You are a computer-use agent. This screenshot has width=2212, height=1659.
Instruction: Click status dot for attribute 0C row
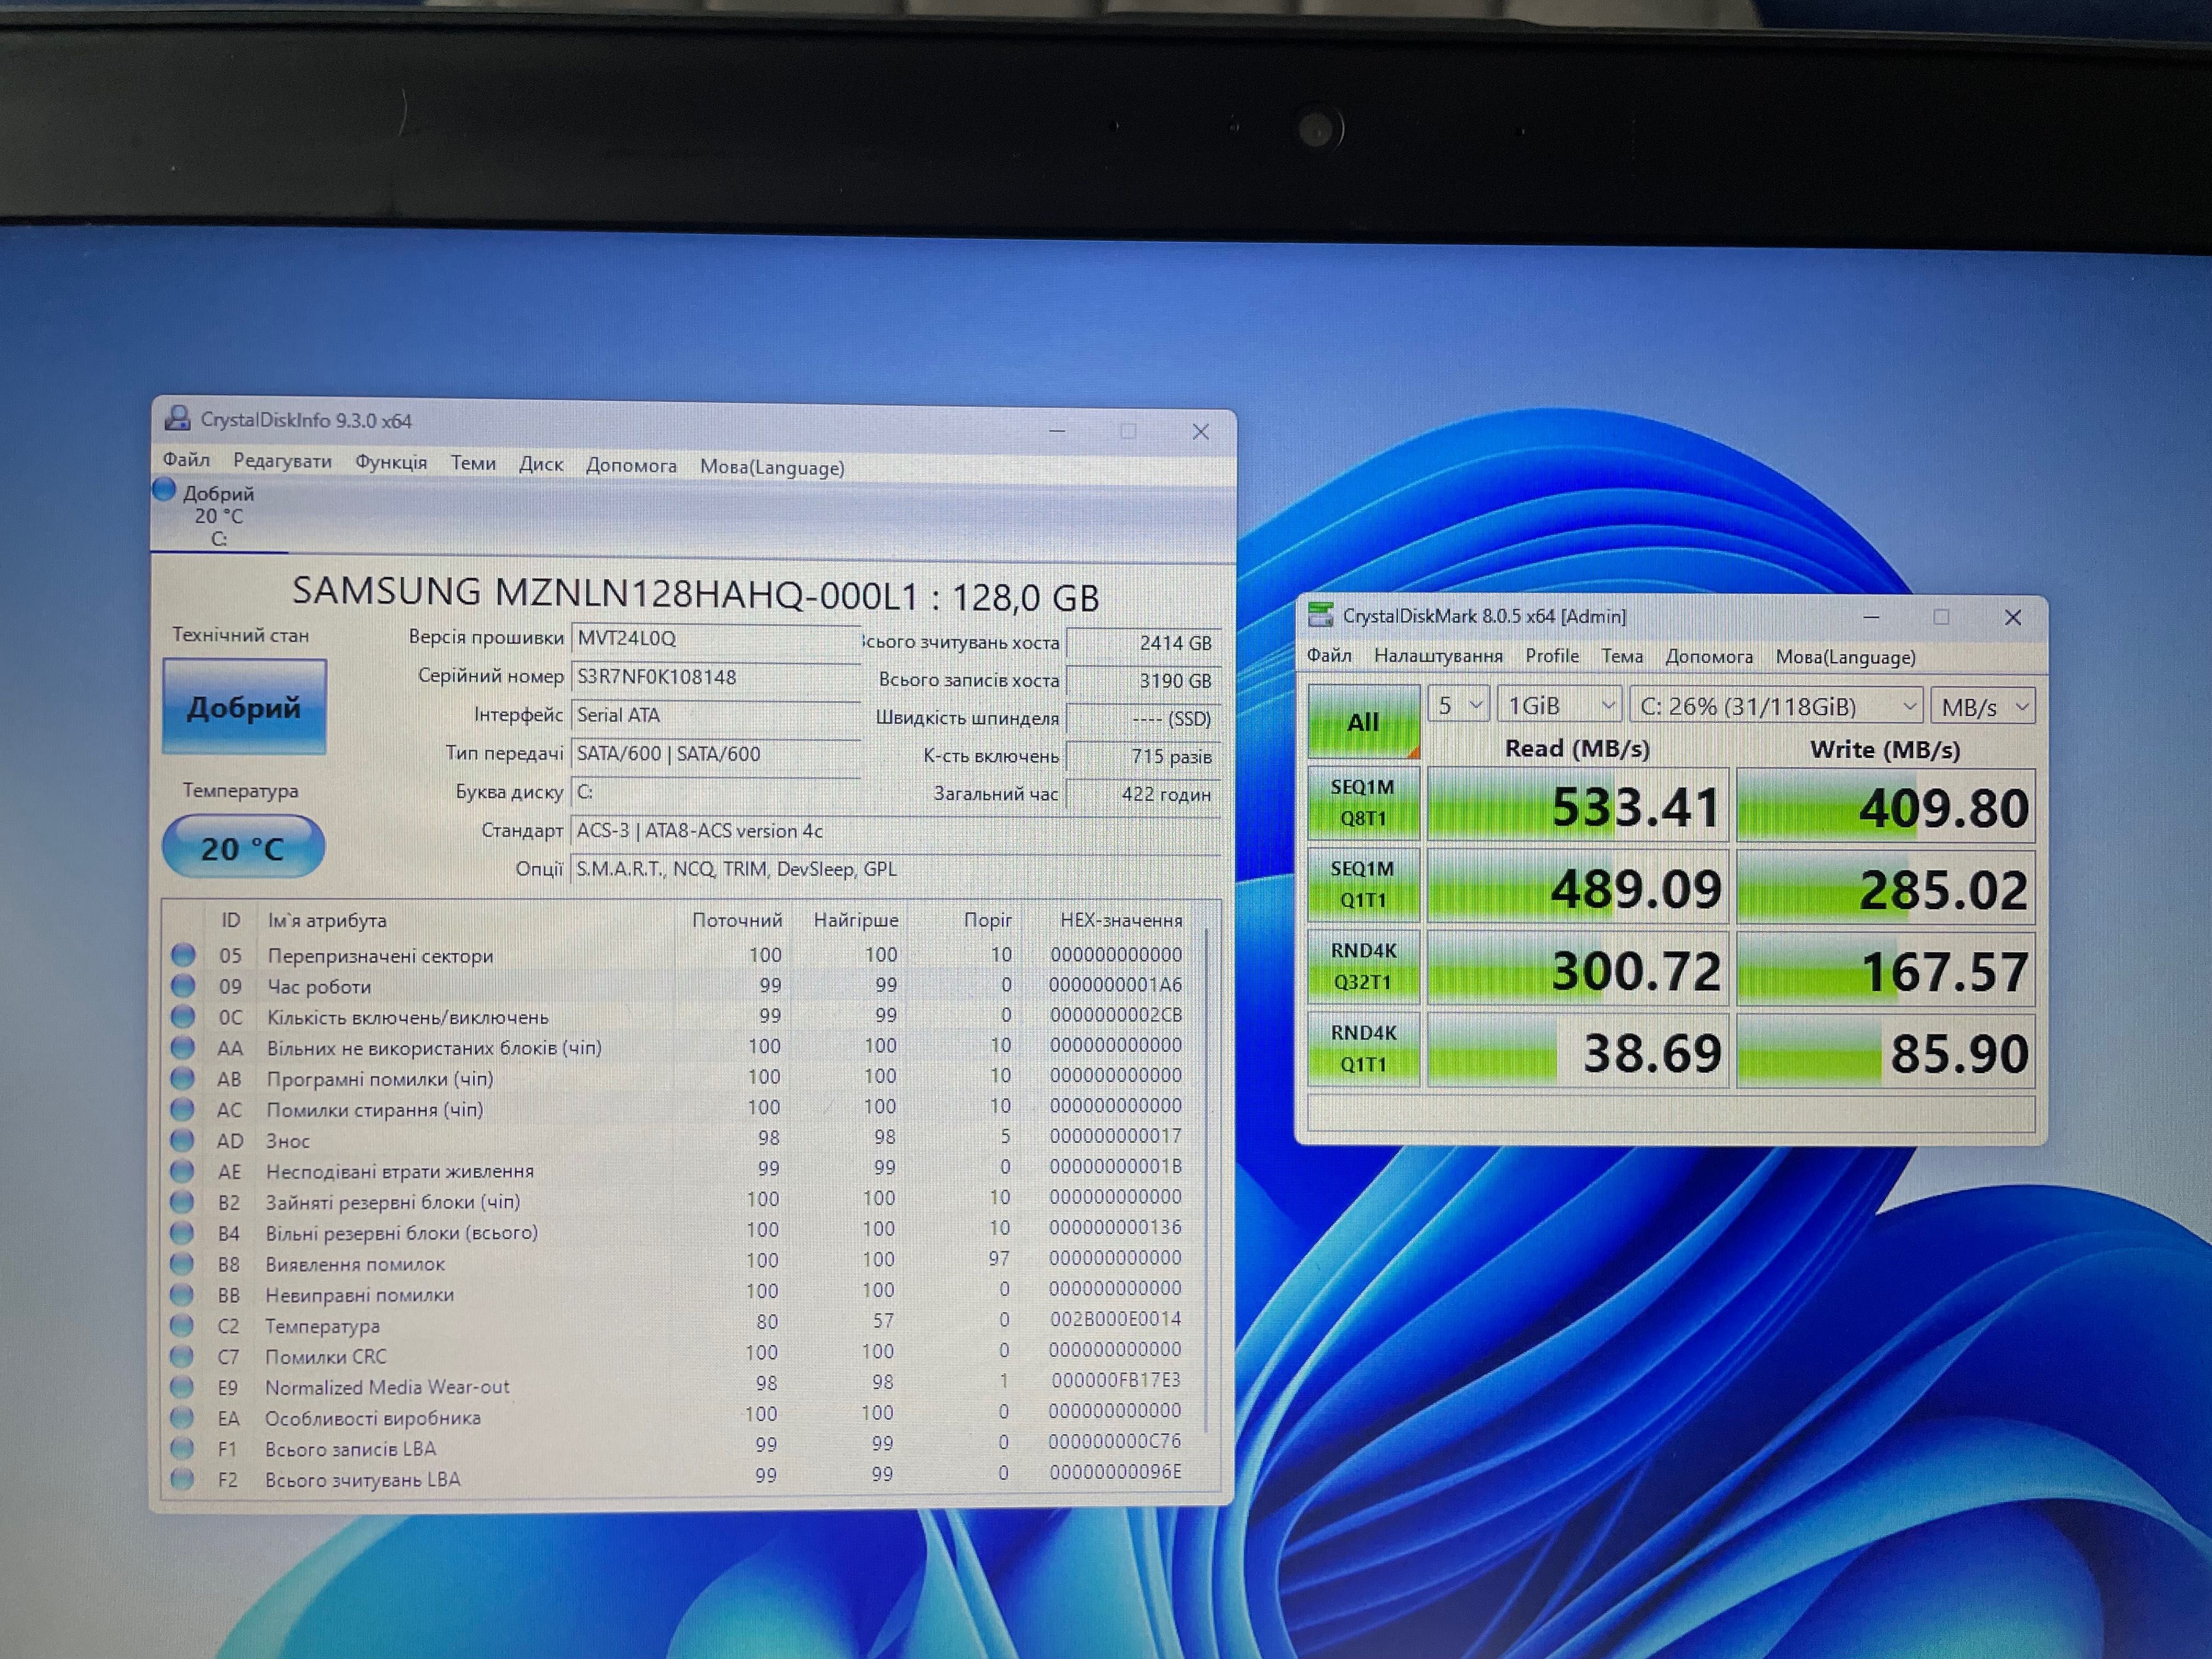(183, 1016)
